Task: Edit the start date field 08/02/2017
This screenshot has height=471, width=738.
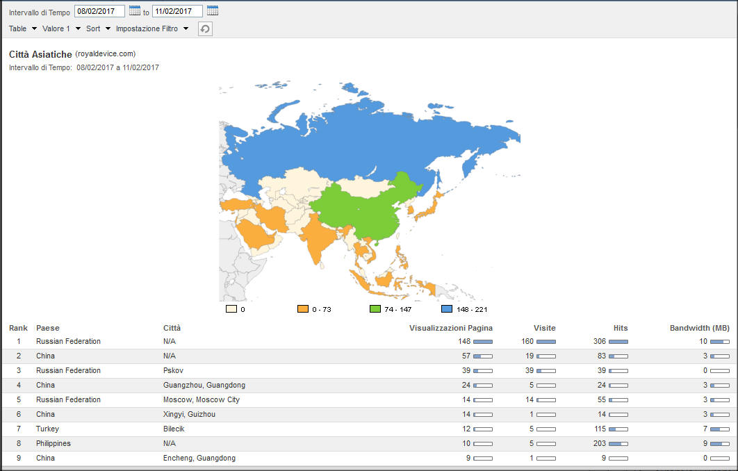Action: coord(99,11)
